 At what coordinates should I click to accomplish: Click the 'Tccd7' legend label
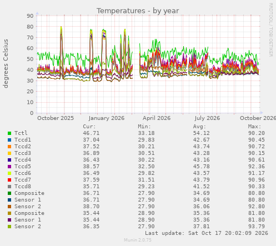[23, 180]
